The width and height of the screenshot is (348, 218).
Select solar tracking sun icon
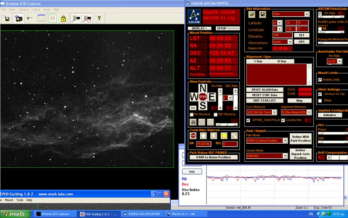tap(224, 136)
